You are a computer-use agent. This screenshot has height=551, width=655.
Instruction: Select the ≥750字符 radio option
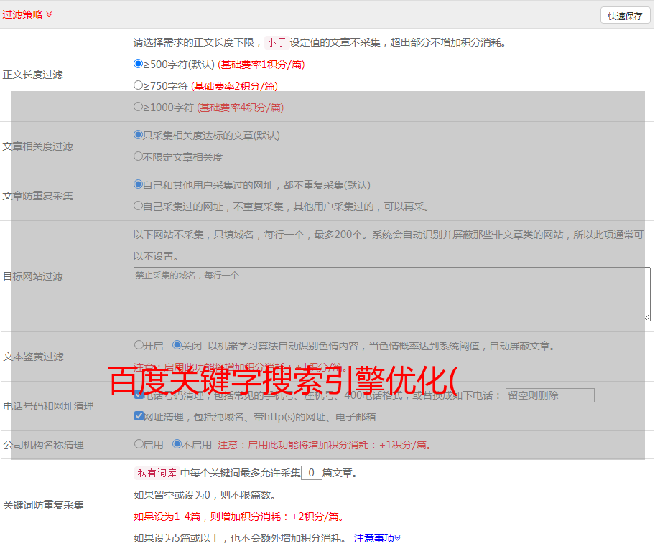[x=138, y=85]
